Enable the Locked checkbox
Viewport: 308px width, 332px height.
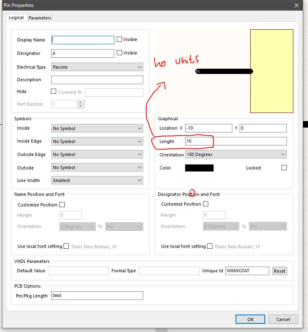click(x=284, y=168)
